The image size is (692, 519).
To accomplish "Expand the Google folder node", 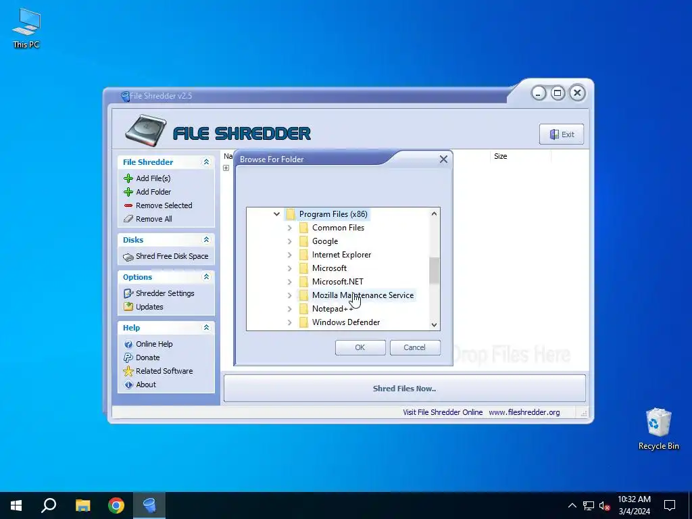I will pyautogui.click(x=289, y=241).
